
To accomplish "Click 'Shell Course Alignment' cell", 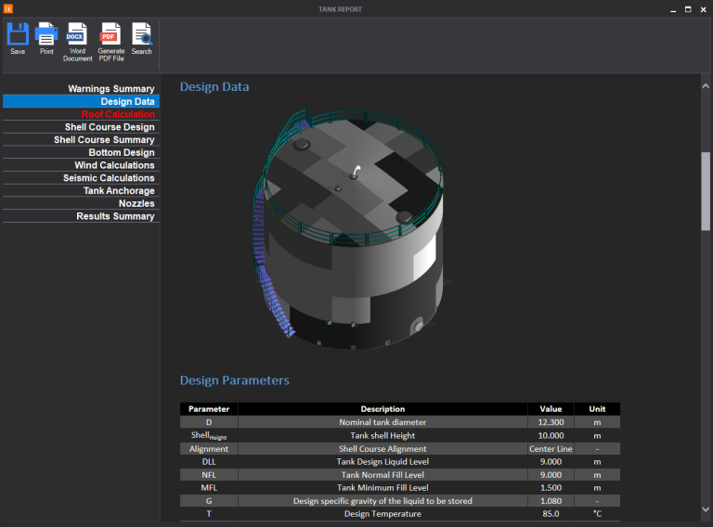I will (382, 449).
